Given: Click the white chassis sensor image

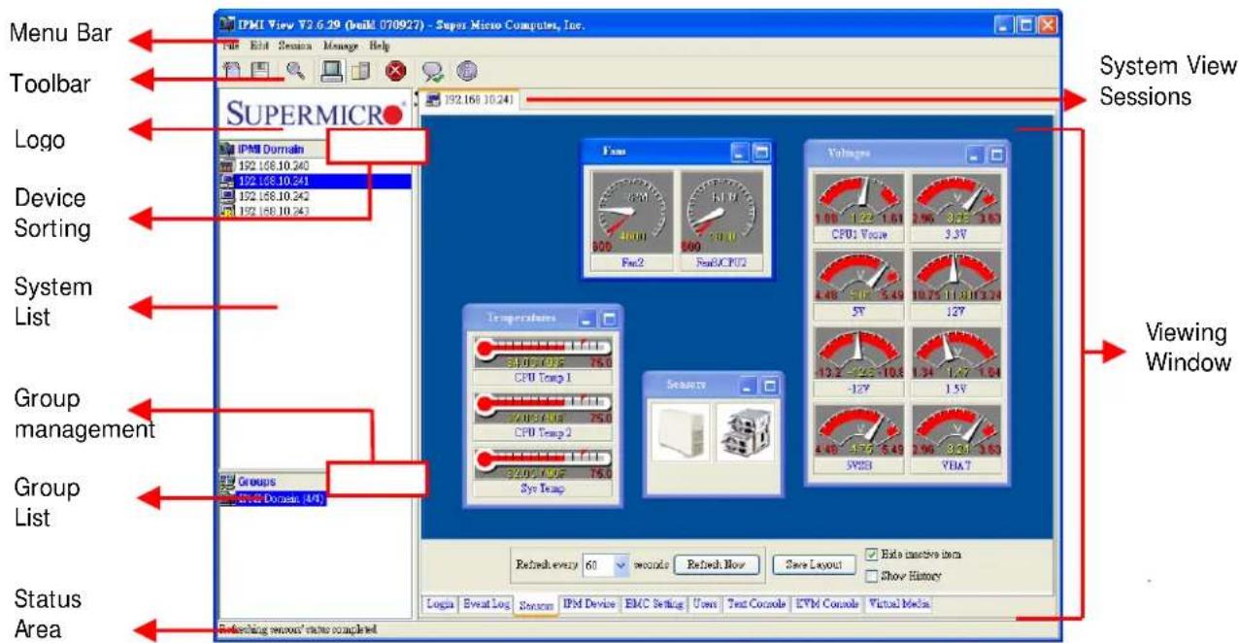Looking at the screenshot, I should (681, 431).
